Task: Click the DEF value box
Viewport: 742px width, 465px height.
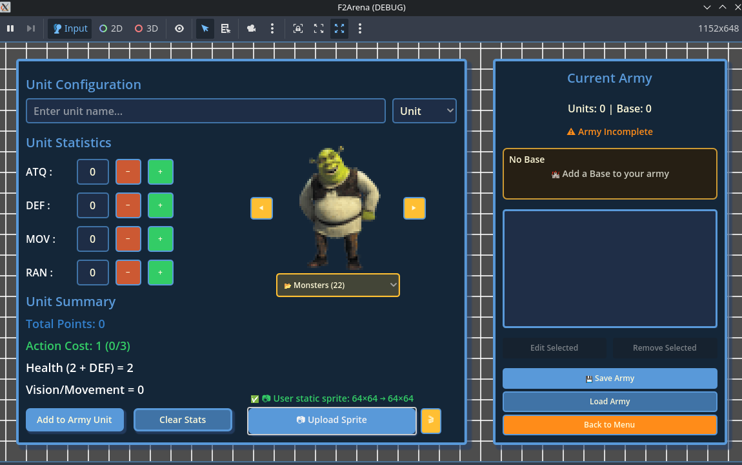Action: click(93, 205)
